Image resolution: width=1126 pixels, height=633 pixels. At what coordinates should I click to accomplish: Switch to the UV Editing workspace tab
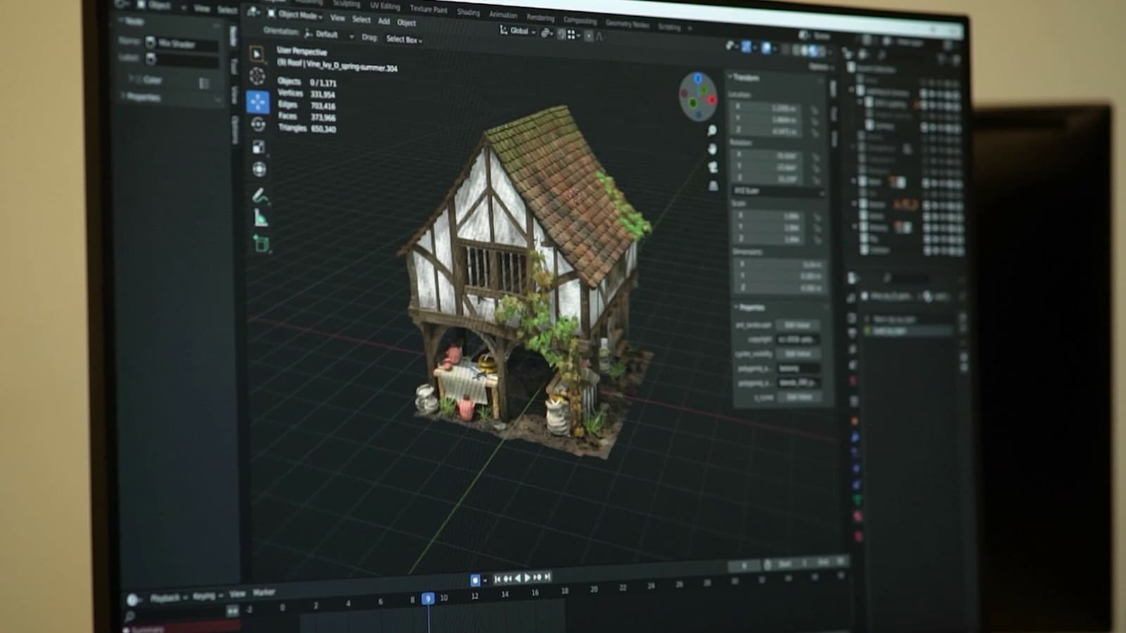pos(385,6)
